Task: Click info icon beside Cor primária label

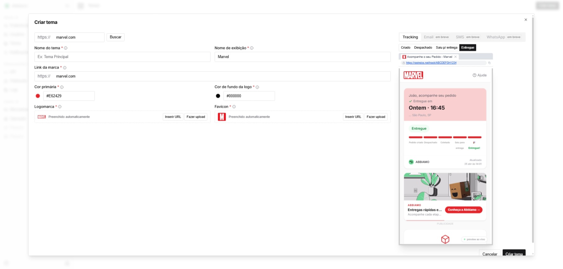Action: coord(62,87)
